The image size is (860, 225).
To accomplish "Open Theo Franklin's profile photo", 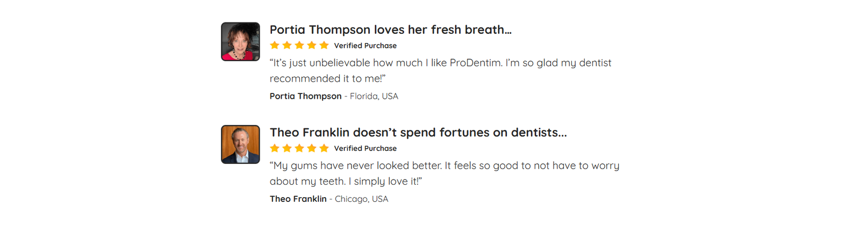I will 240,144.
